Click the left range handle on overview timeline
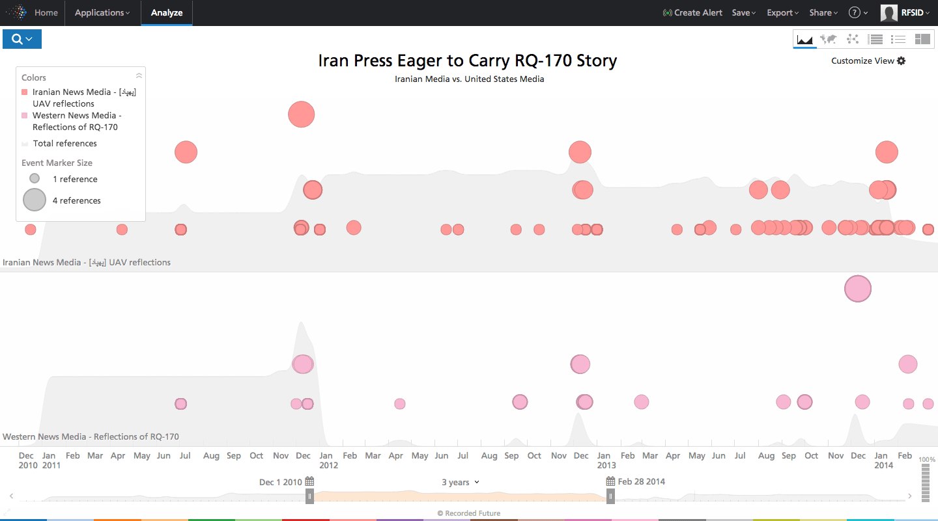This screenshot has width=938, height=521. (310, 496)
